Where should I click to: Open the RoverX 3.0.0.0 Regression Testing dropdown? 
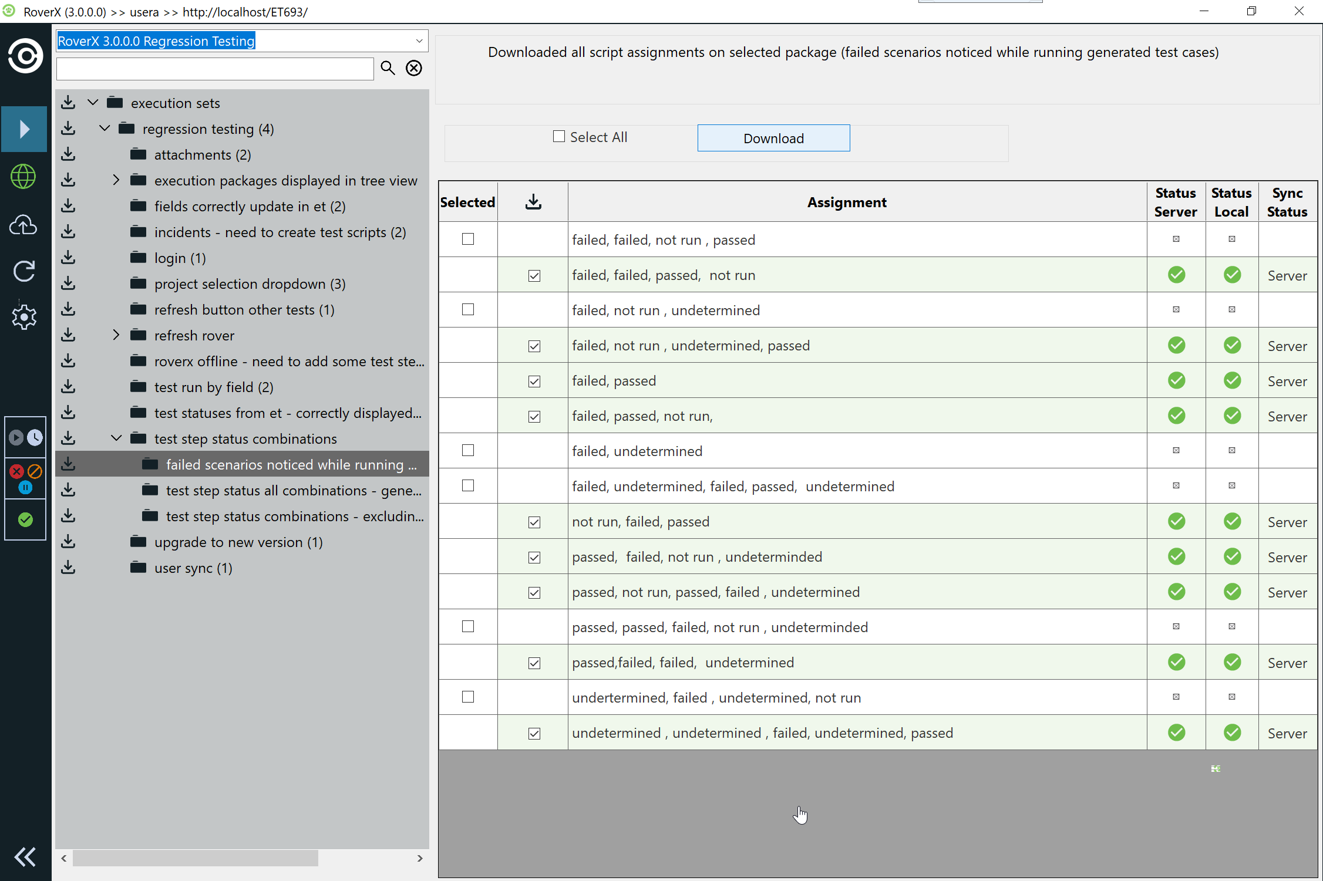click(419, 41)
